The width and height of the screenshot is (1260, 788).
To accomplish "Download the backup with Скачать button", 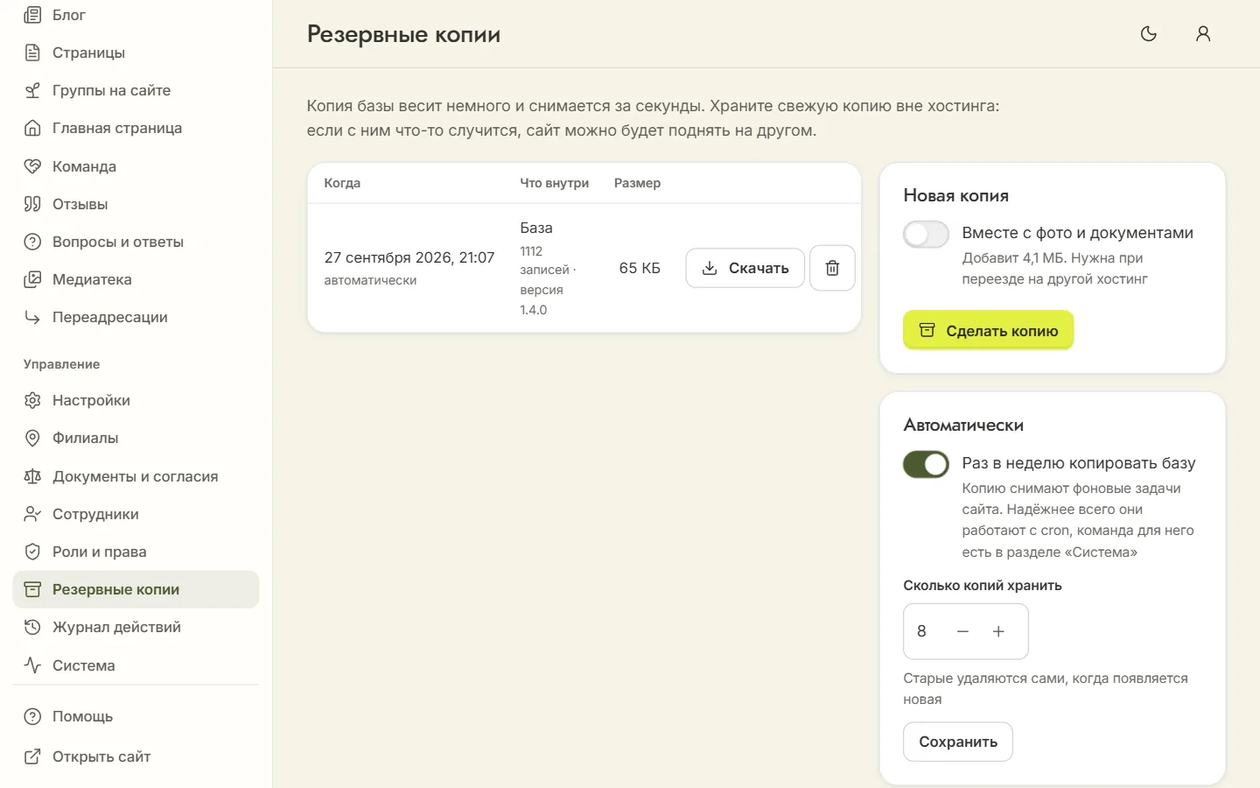I will click(745, 268).
